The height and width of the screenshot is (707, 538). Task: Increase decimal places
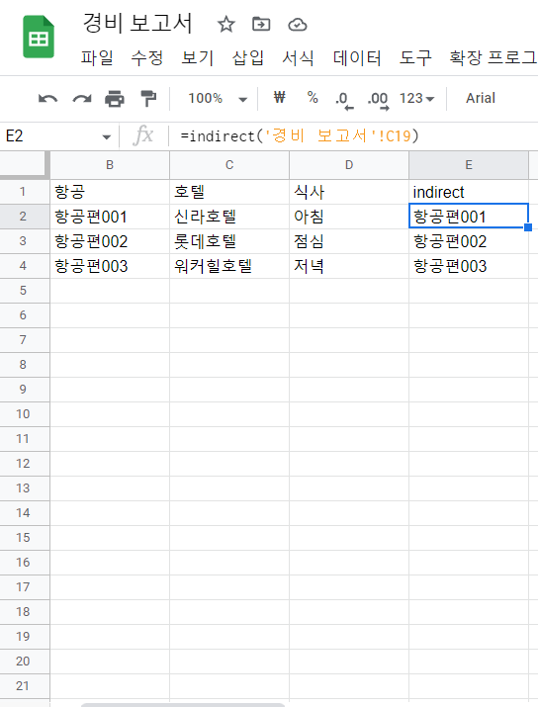(378, 99)
